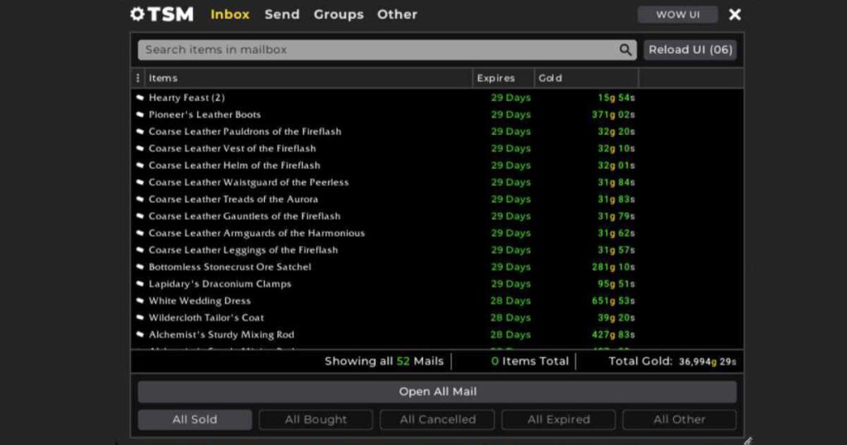Image resolution: width=847 pixels, height=445 pixels.
Task: Switch to the Groups tab
Action: tap(338, 14)
